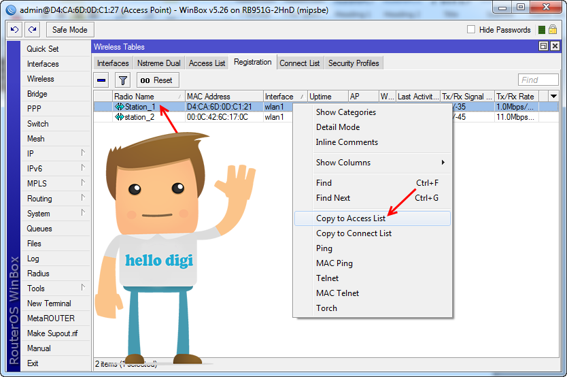Screen dimensions: 567x377
Task: Select Show Categories in context menu
Action: pos(373,112)
